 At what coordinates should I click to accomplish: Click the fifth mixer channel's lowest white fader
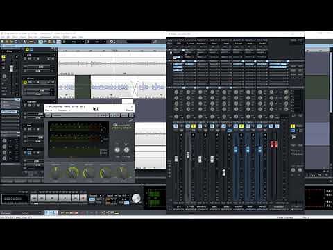(224, 172)
